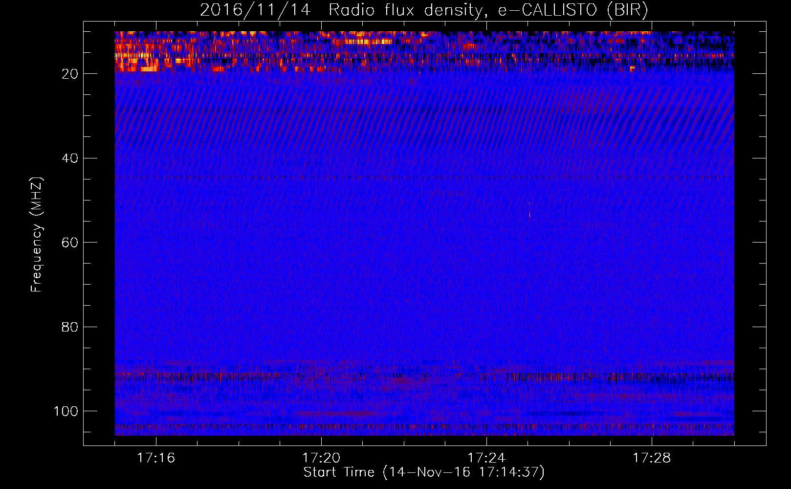Click the 40 frequency tick label
791x489 pixels.
[x=70, y=158]
